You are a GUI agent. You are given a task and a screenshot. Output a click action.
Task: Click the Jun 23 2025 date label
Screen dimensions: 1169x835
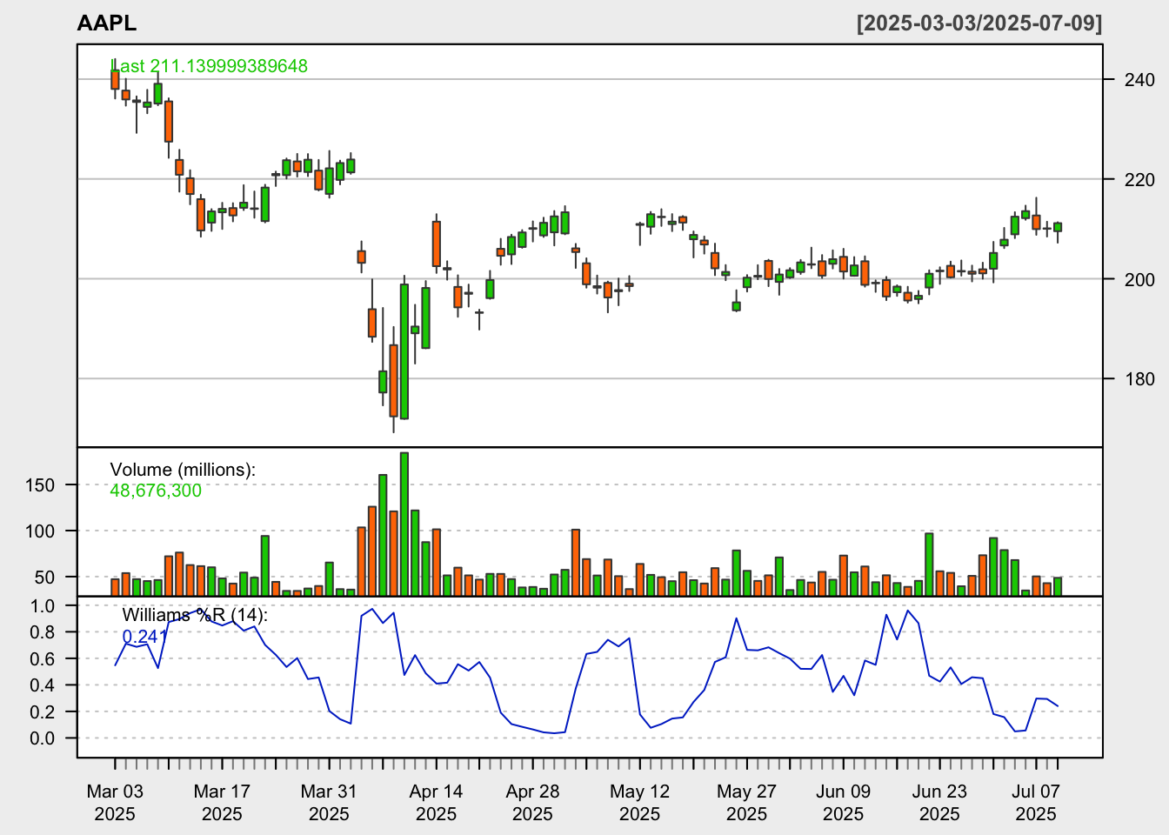coord(939,803)
